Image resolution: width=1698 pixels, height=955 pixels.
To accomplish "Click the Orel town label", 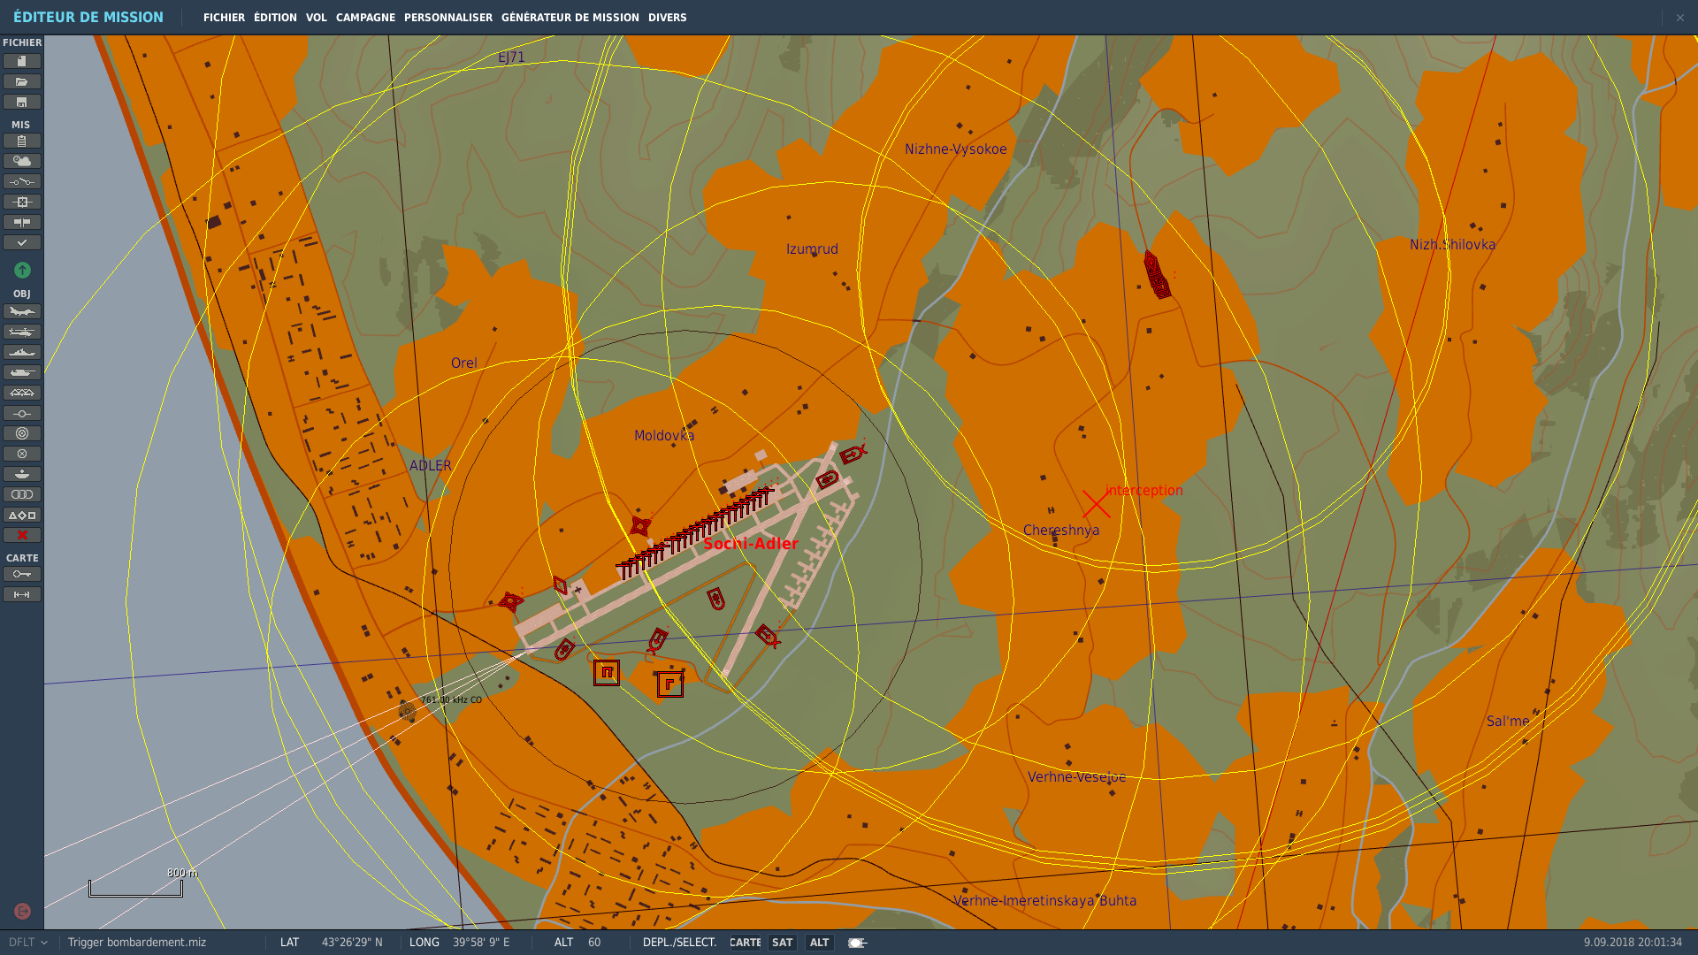I will point(463,363).
